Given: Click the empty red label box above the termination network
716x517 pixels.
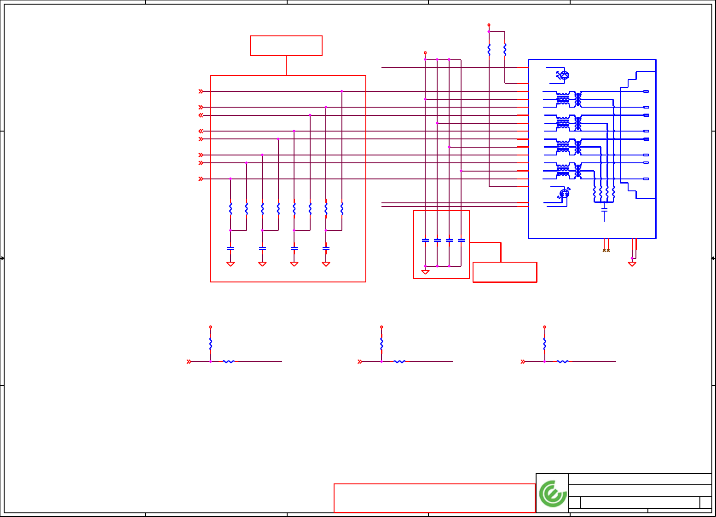Looking at the screenshot, I should tap(286, 46).
